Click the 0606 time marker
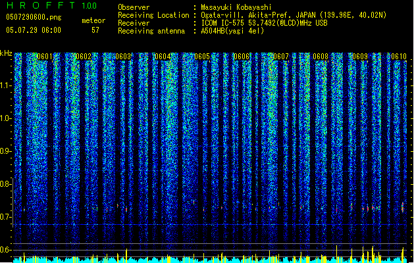Screen dimensions: 414x263 (x=242, y=57)
